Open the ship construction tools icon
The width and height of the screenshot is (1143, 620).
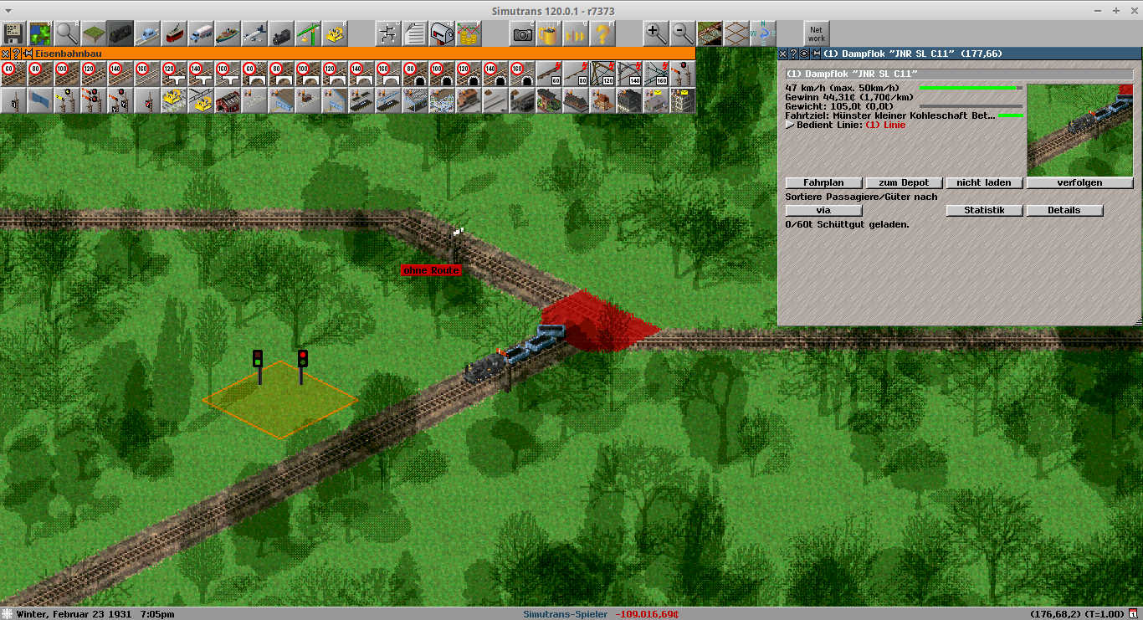[228, 33]
